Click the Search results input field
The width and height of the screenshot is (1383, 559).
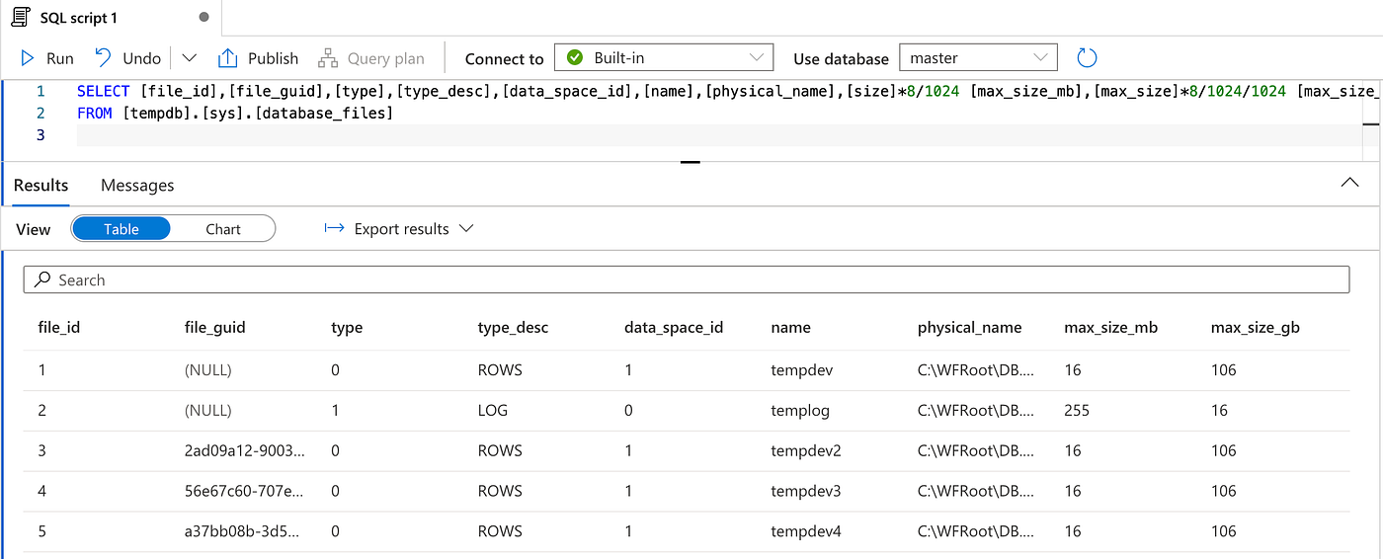pyautogui.click(x=687, y=280)
